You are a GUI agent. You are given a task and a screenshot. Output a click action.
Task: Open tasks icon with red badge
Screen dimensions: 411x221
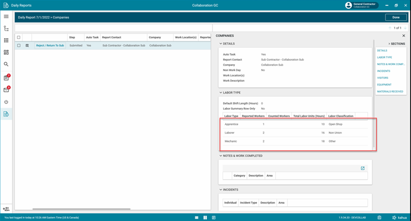click(6, 78)
